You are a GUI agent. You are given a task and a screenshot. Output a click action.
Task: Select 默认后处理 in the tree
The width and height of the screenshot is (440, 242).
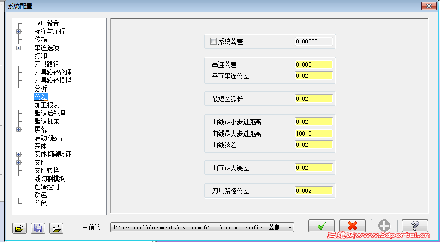click(x=50, y=113)
